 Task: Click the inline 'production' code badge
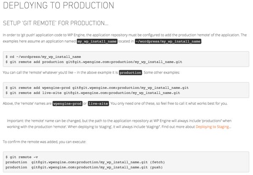point(130,73)
